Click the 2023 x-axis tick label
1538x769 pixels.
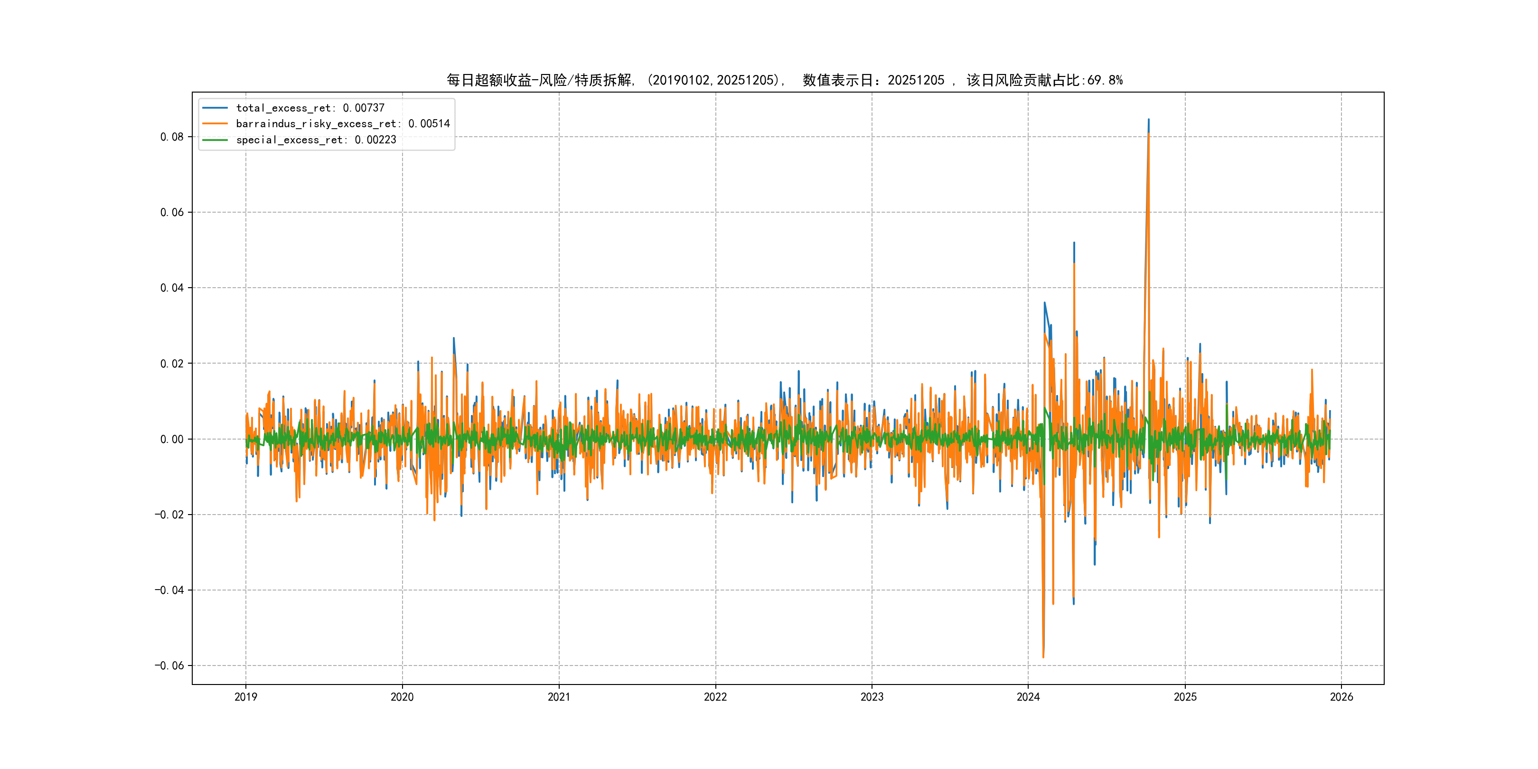pos(872,697)
